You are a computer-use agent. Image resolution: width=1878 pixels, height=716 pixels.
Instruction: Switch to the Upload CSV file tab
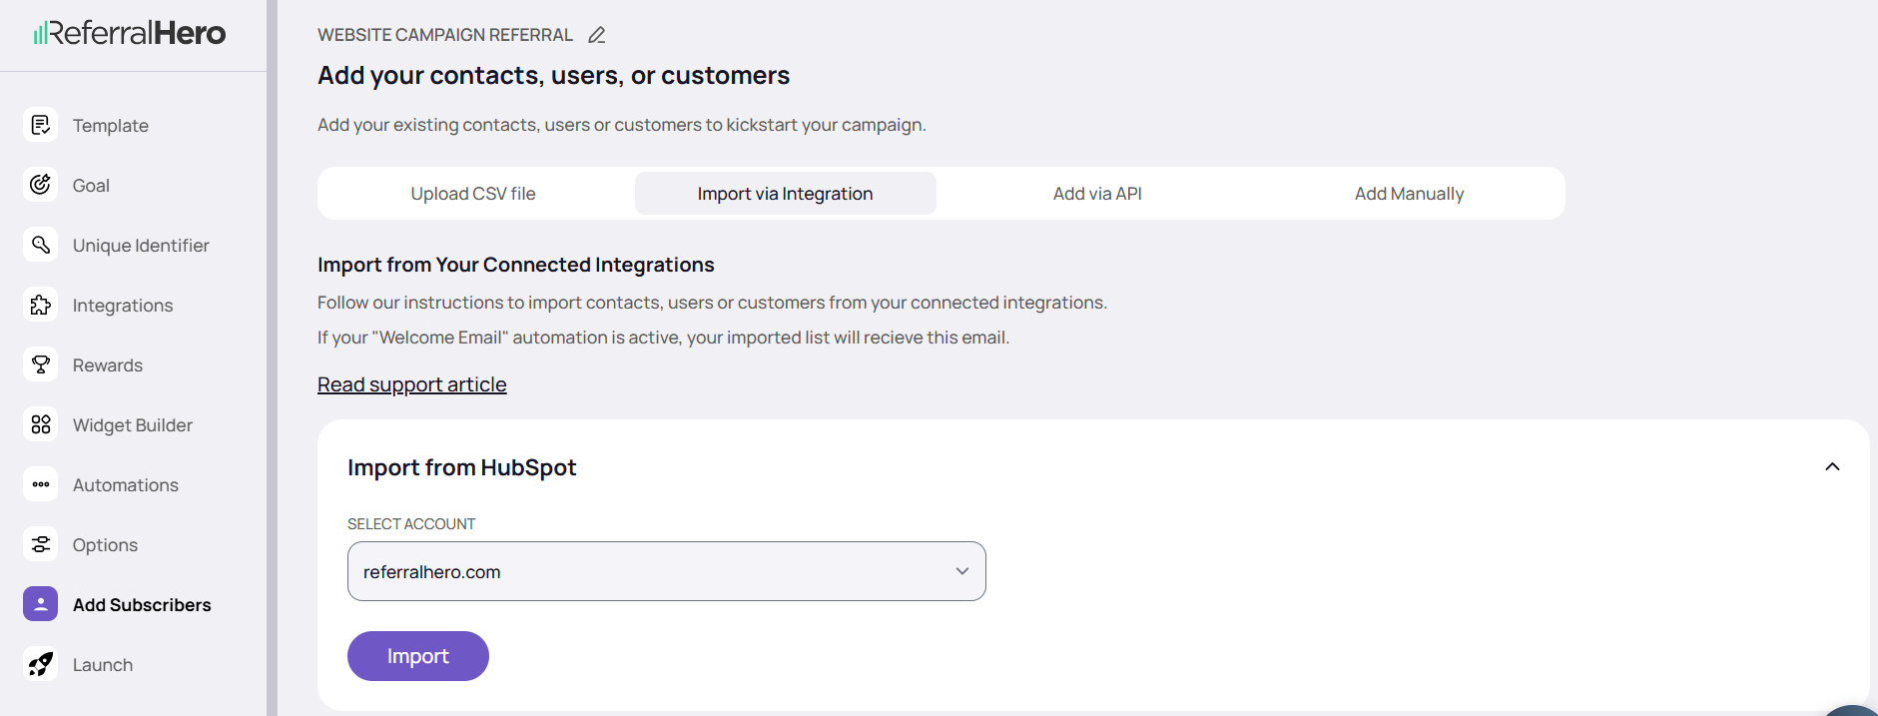[x=473, y=194]
